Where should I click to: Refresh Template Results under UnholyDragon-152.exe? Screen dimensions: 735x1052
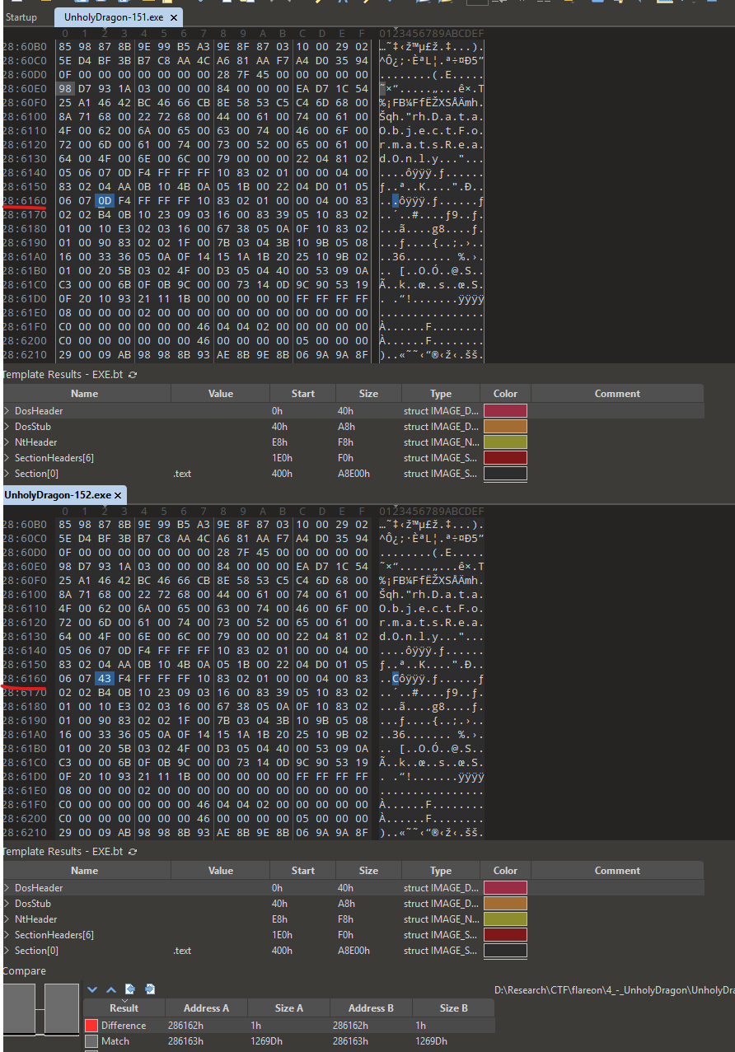(x=133, y=852)
